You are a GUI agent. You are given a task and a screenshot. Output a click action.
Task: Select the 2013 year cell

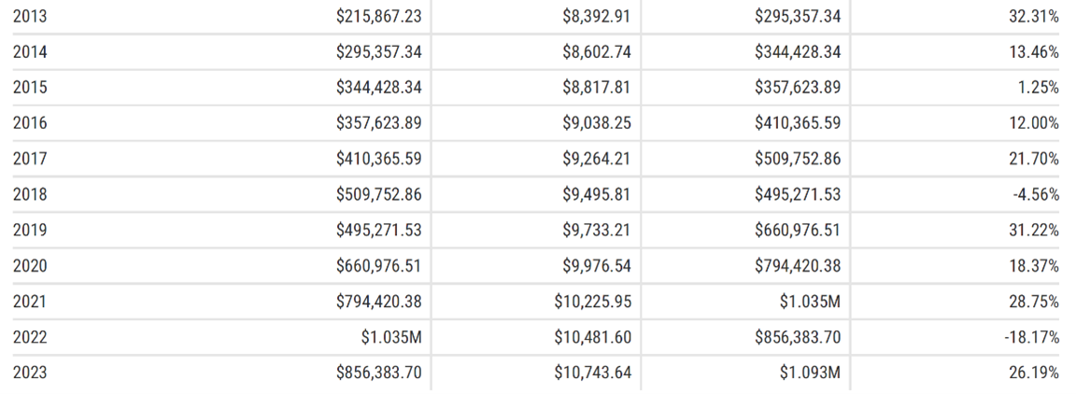[30, 17]
